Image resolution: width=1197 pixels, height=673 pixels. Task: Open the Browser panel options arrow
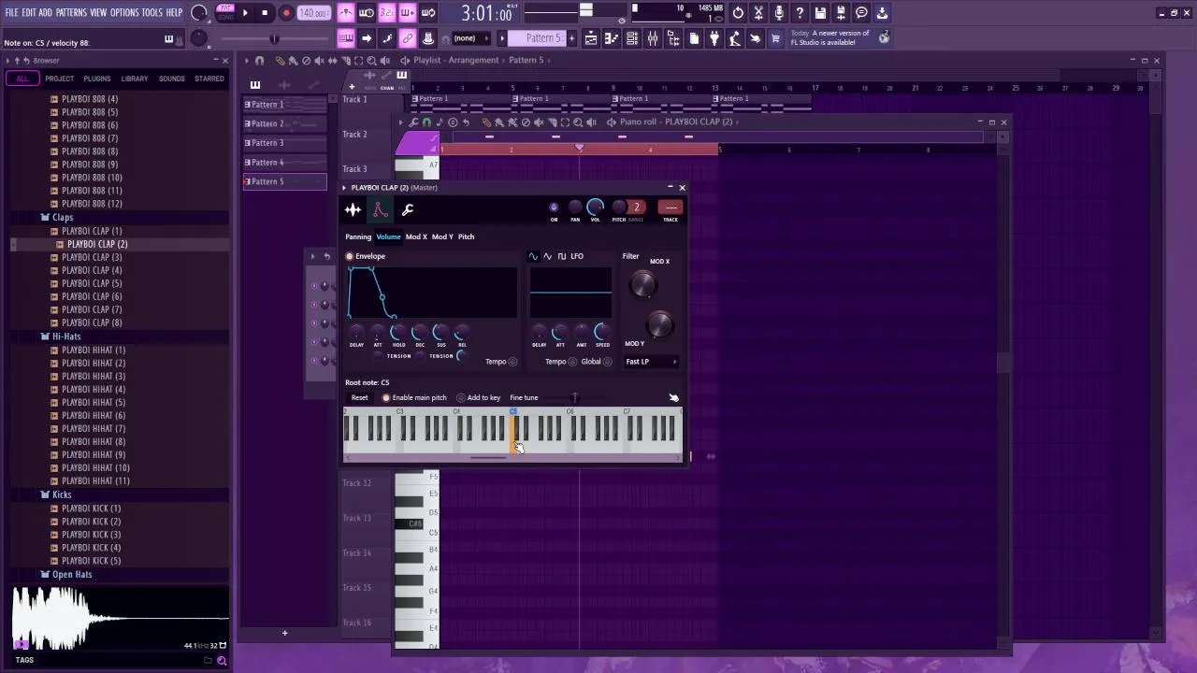click(7, 61)
